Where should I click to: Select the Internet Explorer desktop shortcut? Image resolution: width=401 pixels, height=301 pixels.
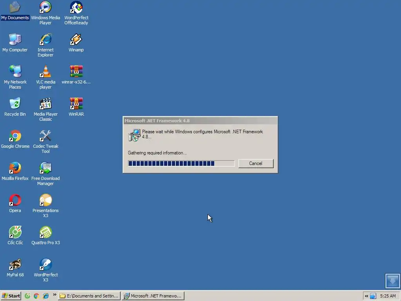[45, 45]
